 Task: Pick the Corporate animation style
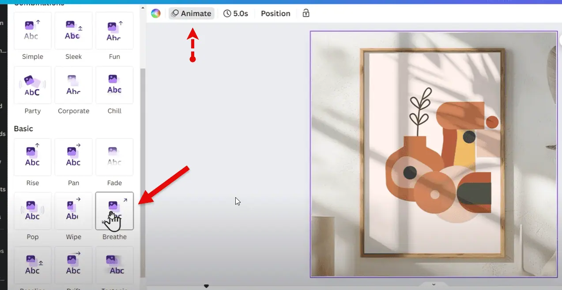click(73, 85)
